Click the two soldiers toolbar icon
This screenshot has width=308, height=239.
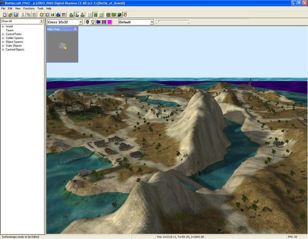(x=53, y=15)
